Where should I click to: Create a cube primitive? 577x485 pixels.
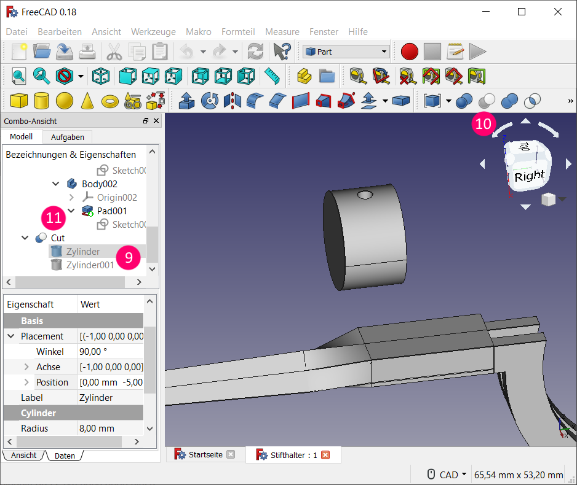pyautogui.click(x=20, y=100)
